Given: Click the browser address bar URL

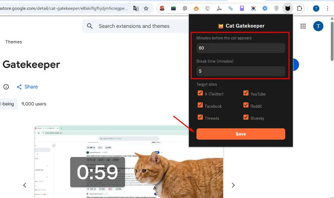Looking at the screenshot, I should pyautogui.click(x=64, y=8).
